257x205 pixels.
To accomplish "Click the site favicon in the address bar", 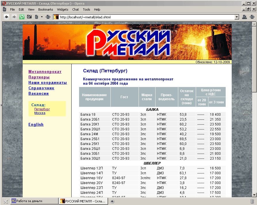I will pyautogui.click(x=56, y=17).
